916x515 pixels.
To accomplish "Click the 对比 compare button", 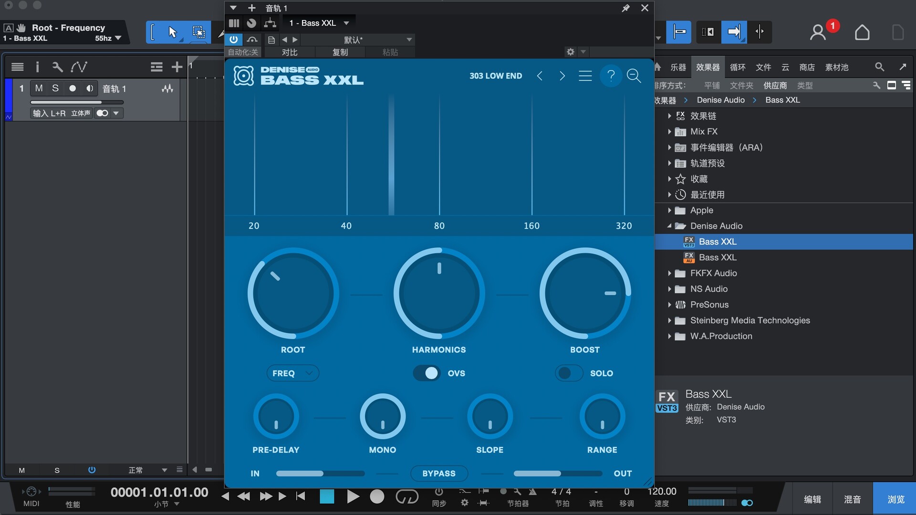I will click(290, 52).
